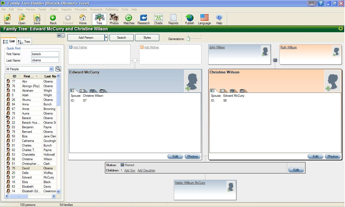Click the Quick Find magnifier search icon
Screen dimensions: 345x207
[58, 69]
